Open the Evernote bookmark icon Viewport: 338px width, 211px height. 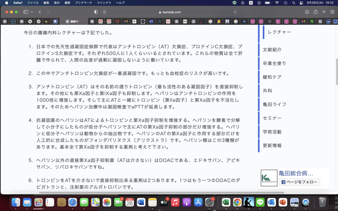[x=312, y=22]
